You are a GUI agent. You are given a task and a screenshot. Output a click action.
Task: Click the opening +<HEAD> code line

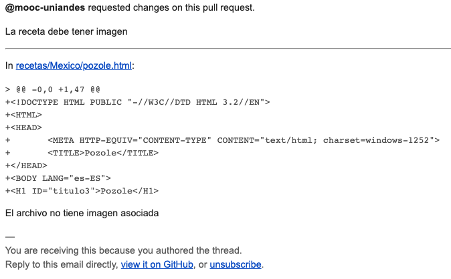[23, 127]
